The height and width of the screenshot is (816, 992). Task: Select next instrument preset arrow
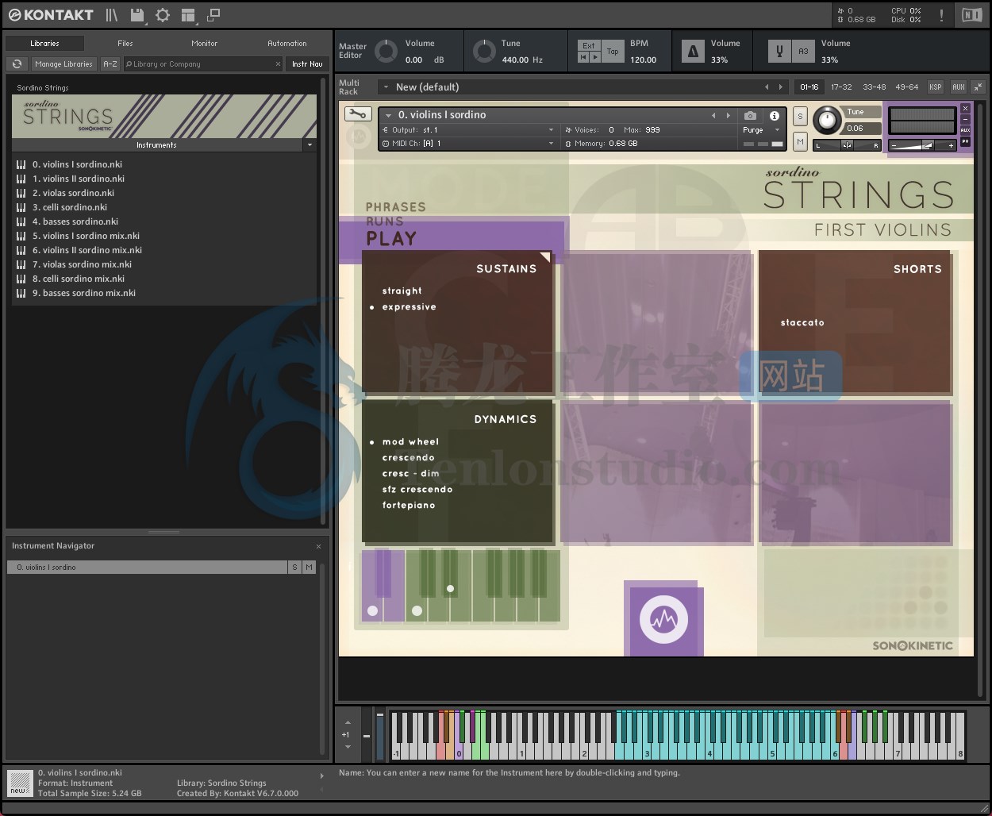(728, 115)
